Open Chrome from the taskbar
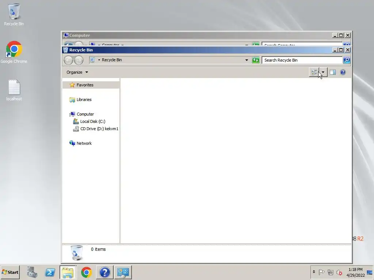Screen dimensions: 374x280 pos(86,272)
